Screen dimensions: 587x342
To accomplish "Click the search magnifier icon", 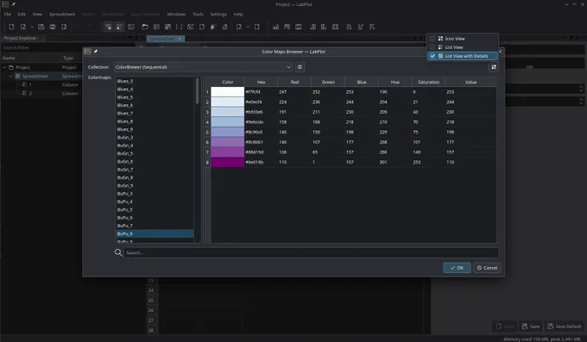I will coord(118,252).
